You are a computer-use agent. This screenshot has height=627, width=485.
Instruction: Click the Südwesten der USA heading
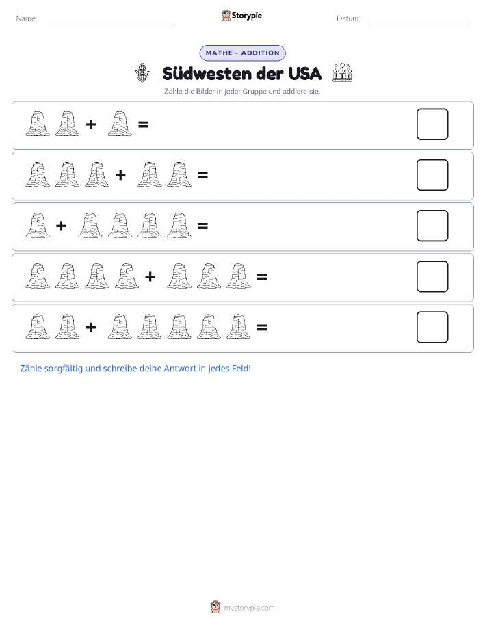[242, 73]
